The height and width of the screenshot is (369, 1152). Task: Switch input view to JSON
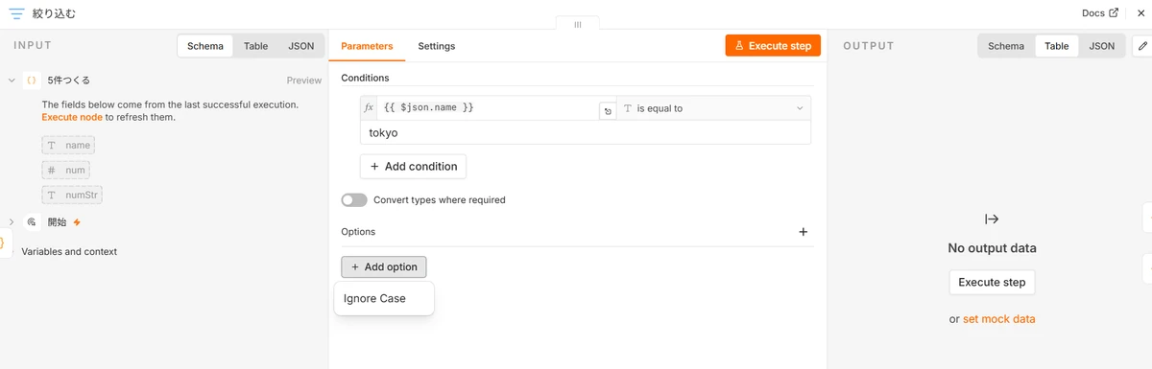[300, 46]
